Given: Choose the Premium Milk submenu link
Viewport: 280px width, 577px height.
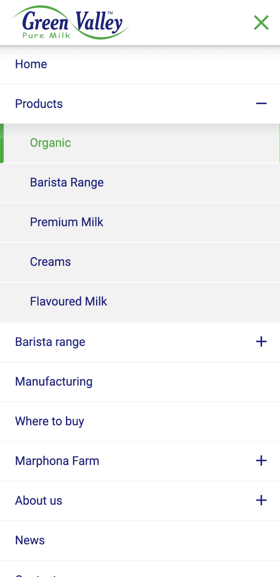Looking at the screenshot, I should point(67,222).
